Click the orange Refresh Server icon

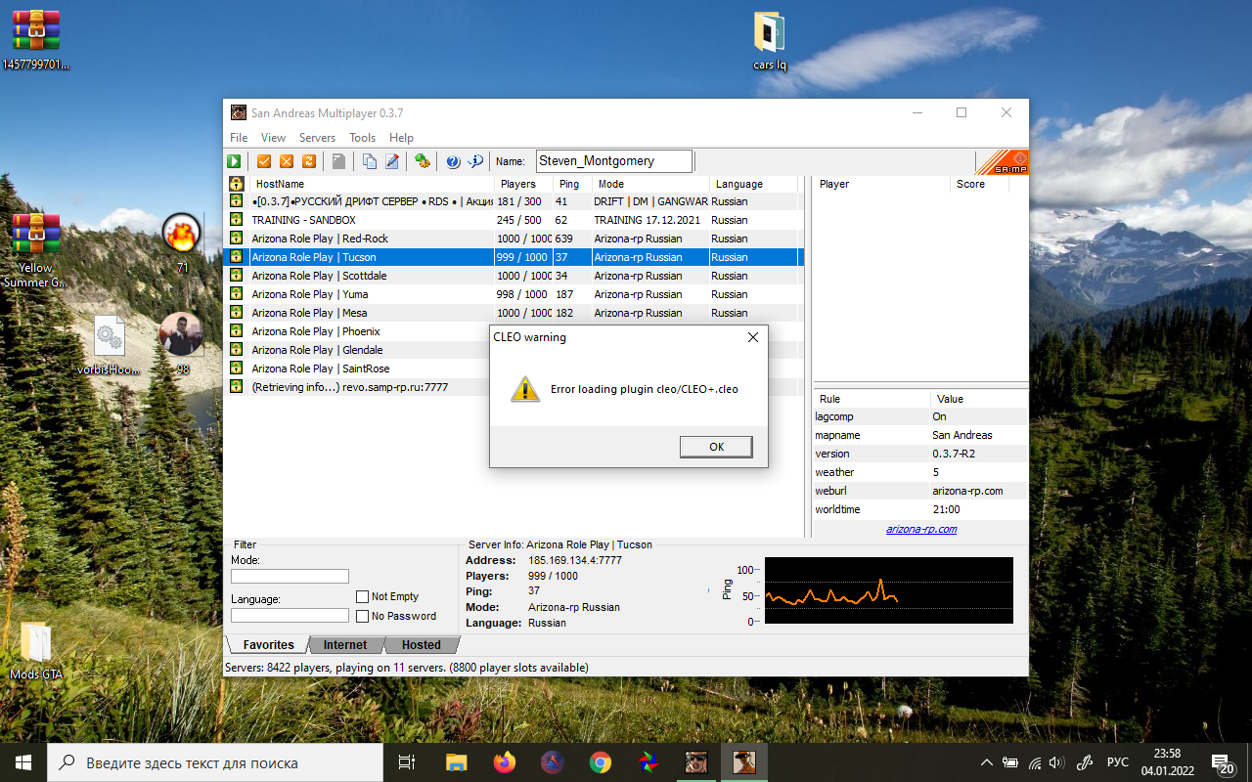tap(309, 161)
